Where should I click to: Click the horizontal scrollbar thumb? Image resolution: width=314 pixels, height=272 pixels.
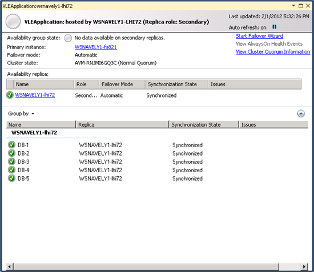click(x=146, y=266)
